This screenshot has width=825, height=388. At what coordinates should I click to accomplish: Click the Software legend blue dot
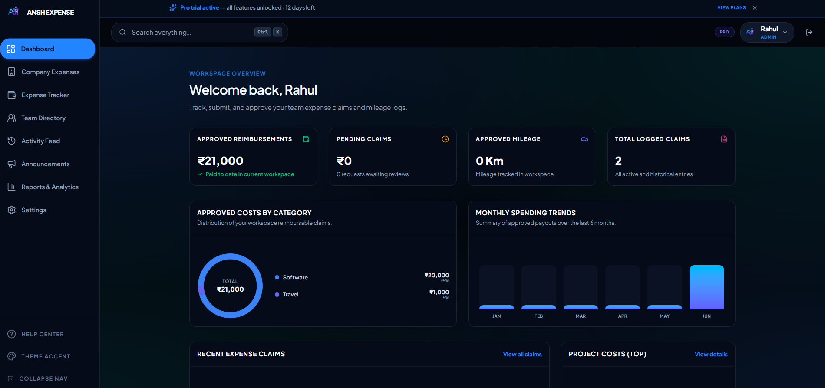pos(277,277)
